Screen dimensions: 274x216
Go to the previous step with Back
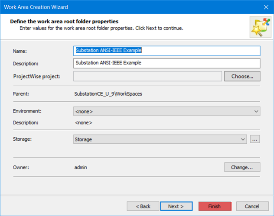[143, 206]
